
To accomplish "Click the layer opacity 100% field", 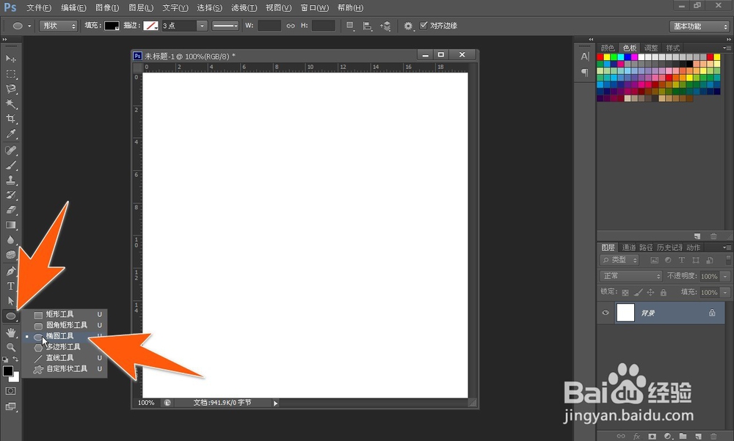I will tap(709, 276).
